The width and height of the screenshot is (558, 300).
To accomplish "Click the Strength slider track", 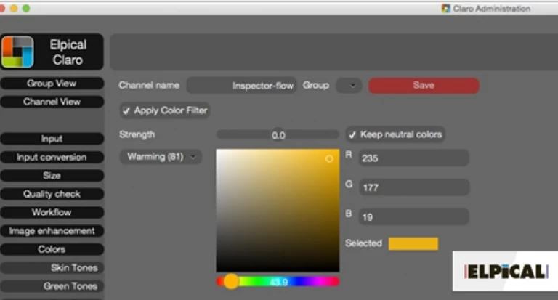I will (x=278, y=135).
